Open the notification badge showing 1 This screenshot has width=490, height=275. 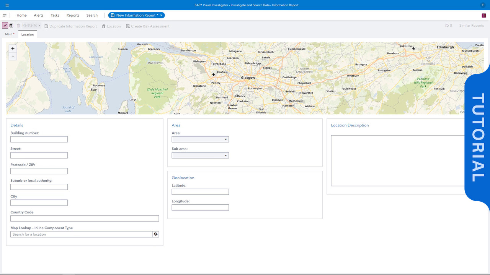484,15
